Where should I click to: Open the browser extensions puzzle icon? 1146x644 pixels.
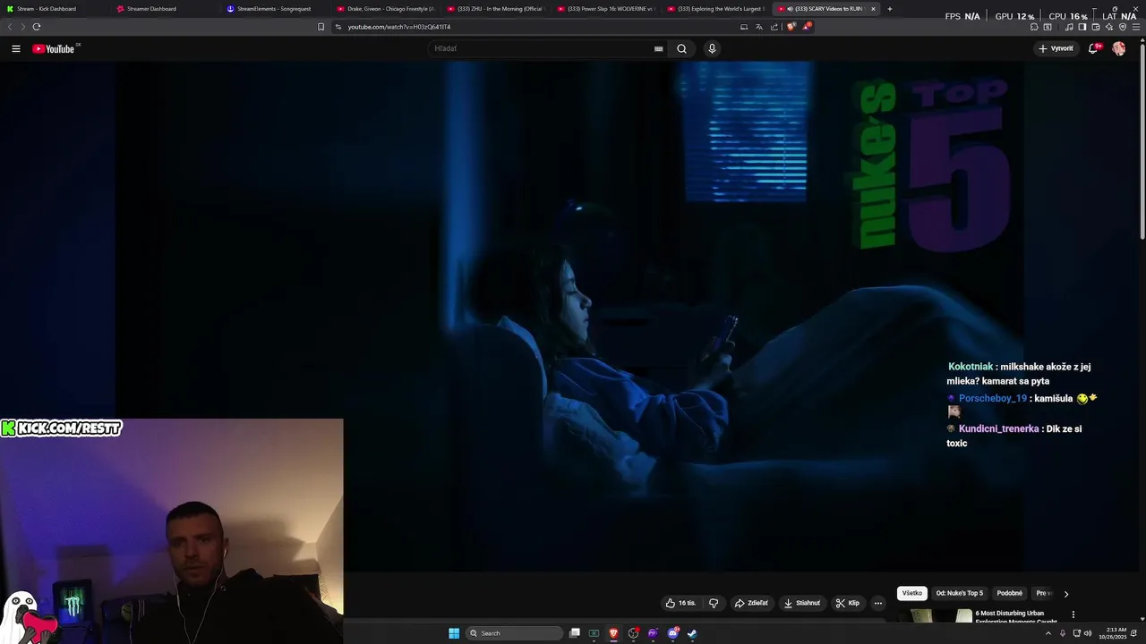[x=1034, y=27]
